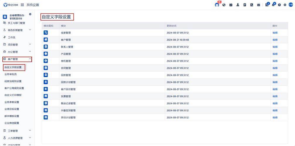The width and height of the screenshot is (295, 146).
Task: Click the 产品管理 module icon
Action: point(46,54)
